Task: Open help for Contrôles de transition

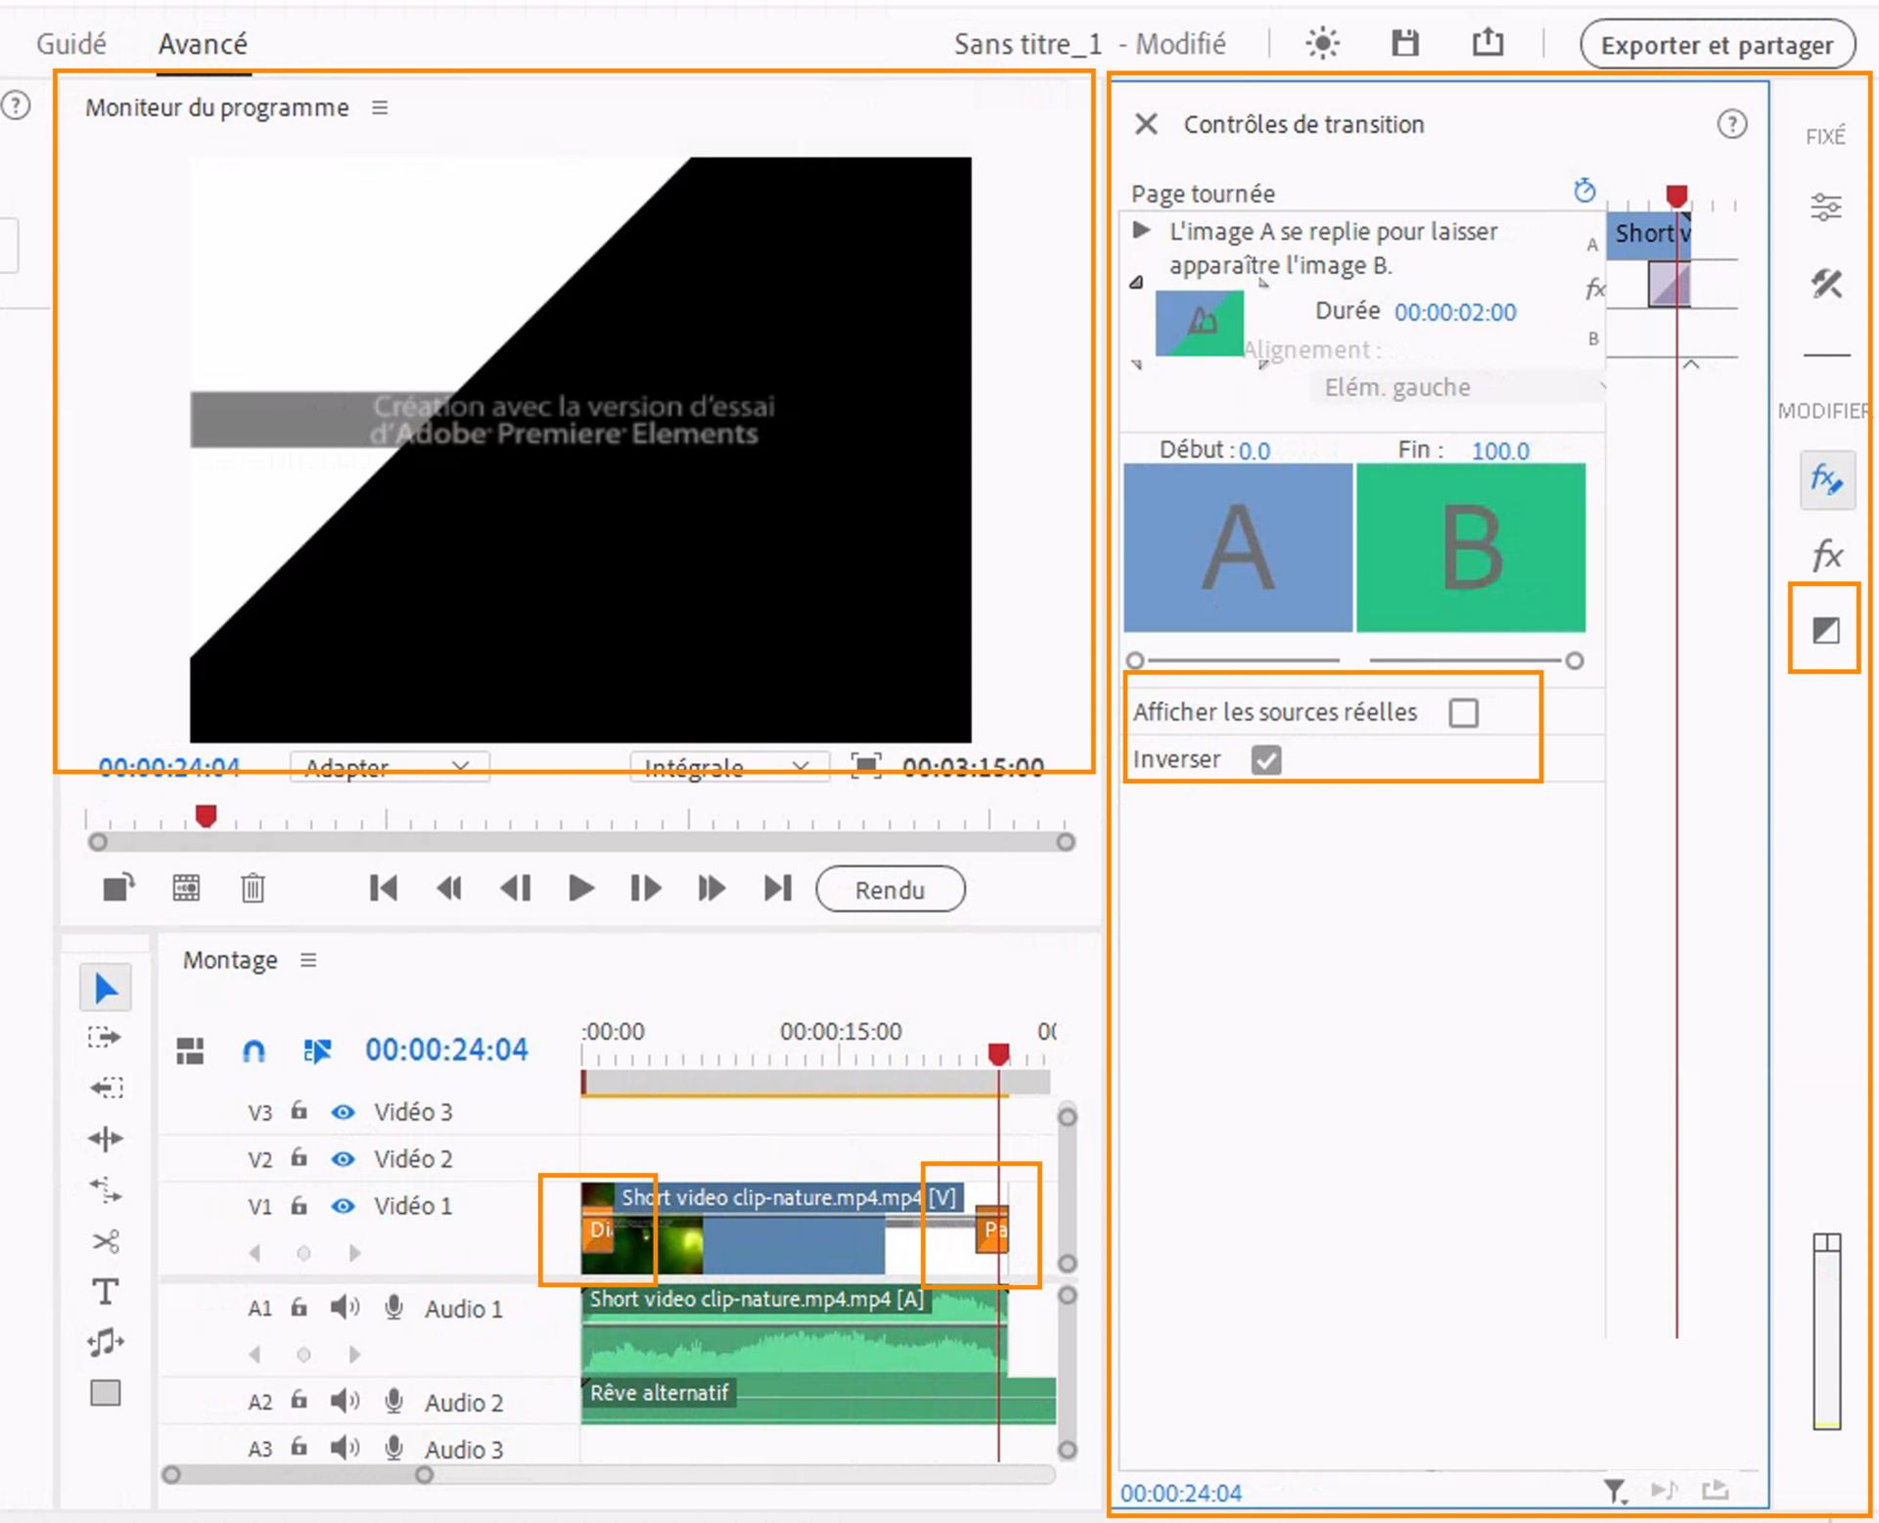Action: [1732, 124]
